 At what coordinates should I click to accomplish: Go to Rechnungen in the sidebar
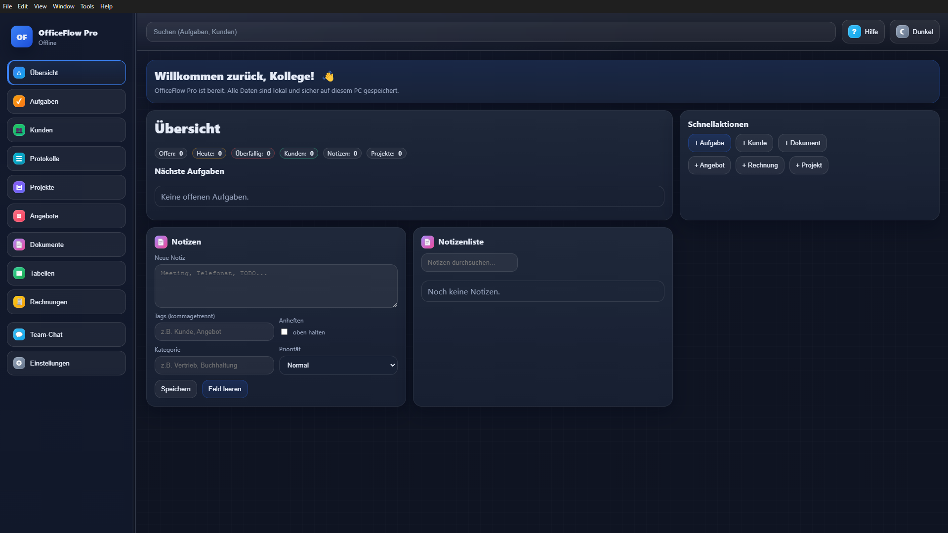coord(66,302)
